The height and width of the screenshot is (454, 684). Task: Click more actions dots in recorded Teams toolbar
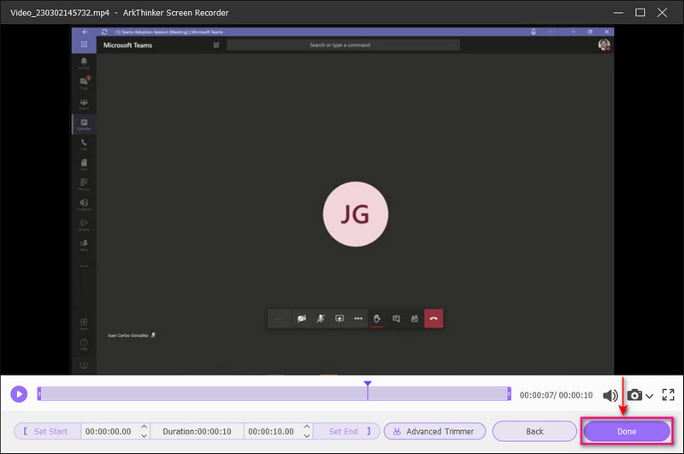(358, 318)
